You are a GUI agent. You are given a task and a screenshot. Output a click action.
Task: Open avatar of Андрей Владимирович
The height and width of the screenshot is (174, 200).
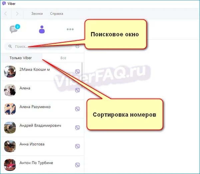(x=10, y=127)
